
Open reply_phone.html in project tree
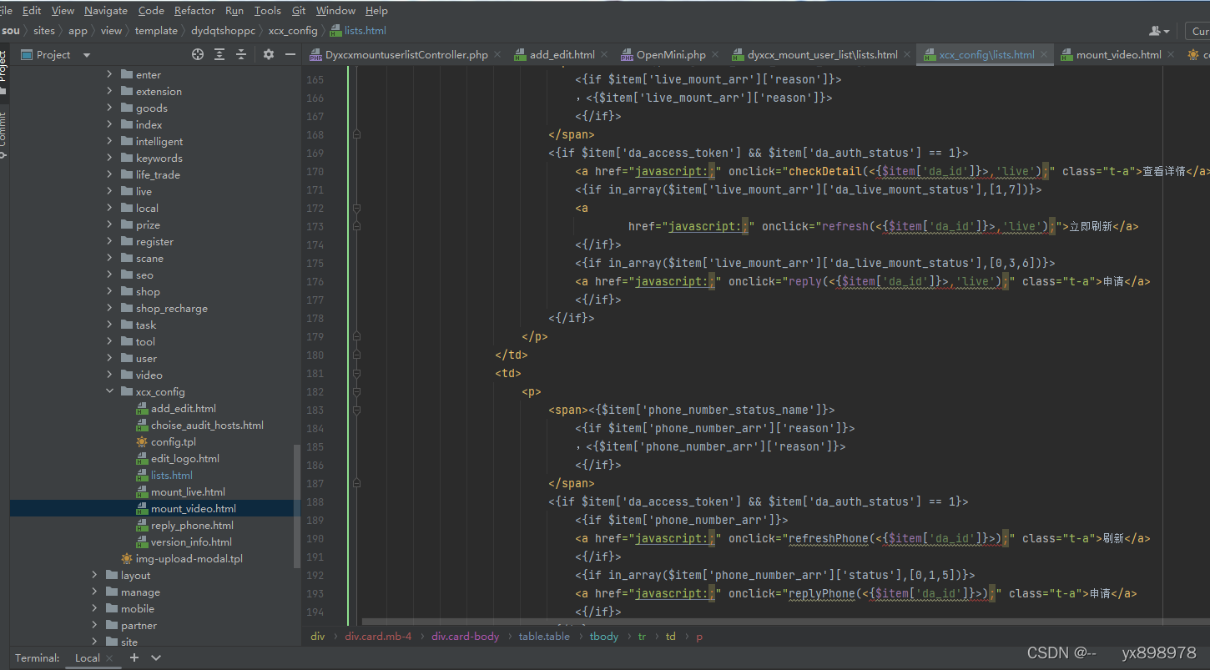point(192,525)
